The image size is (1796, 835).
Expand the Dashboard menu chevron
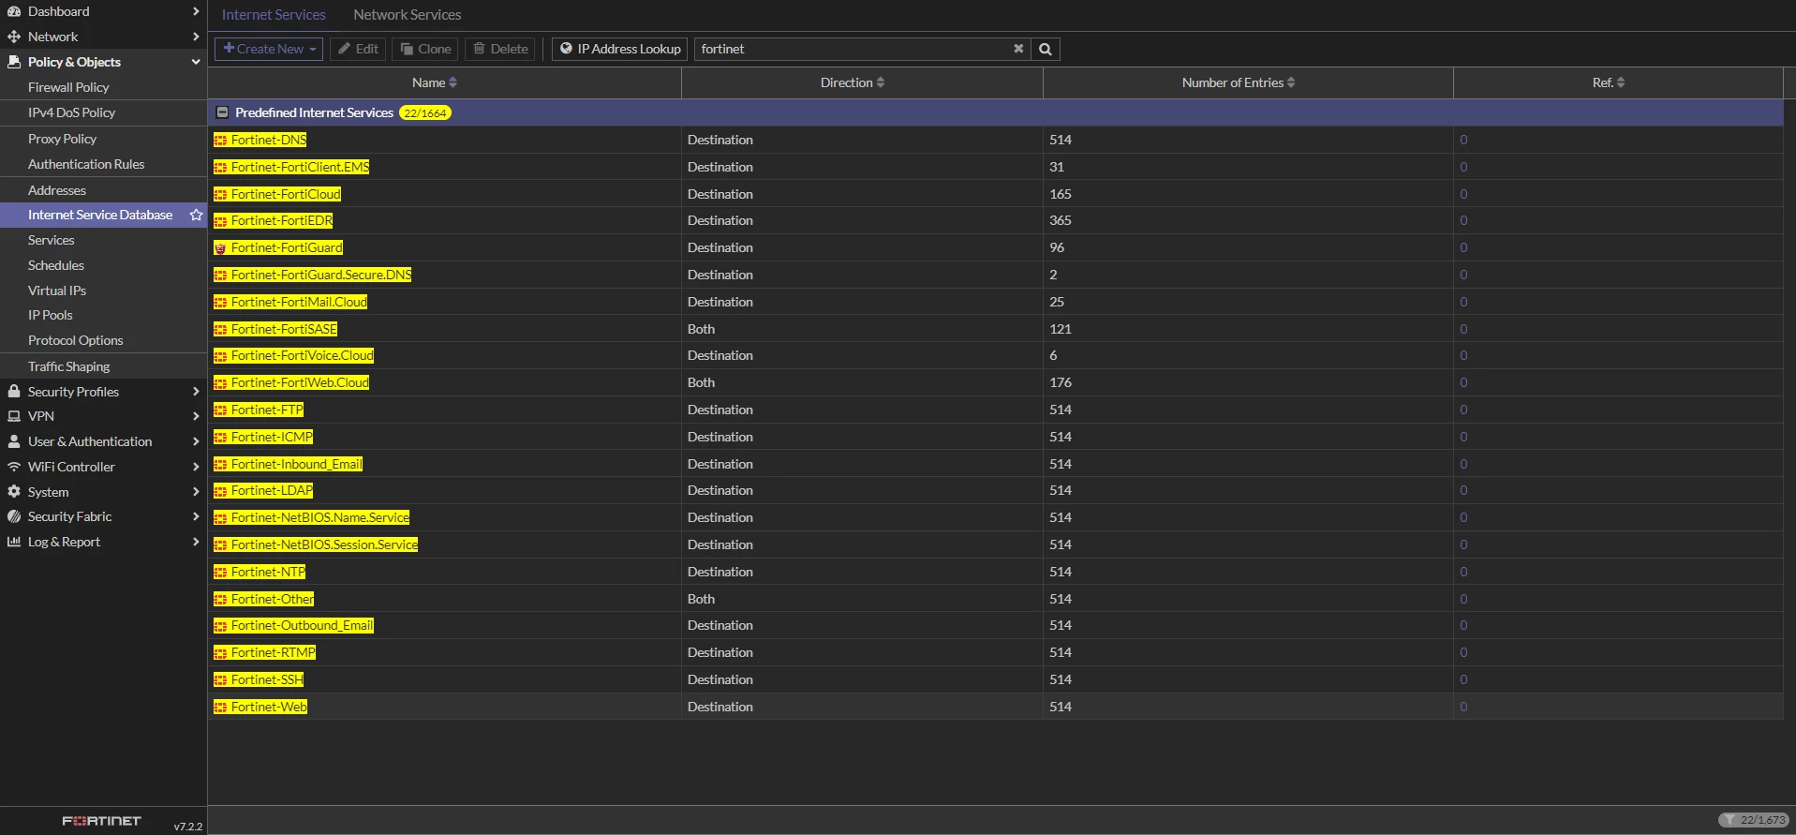pyautogui.click(x=195, y=11)
